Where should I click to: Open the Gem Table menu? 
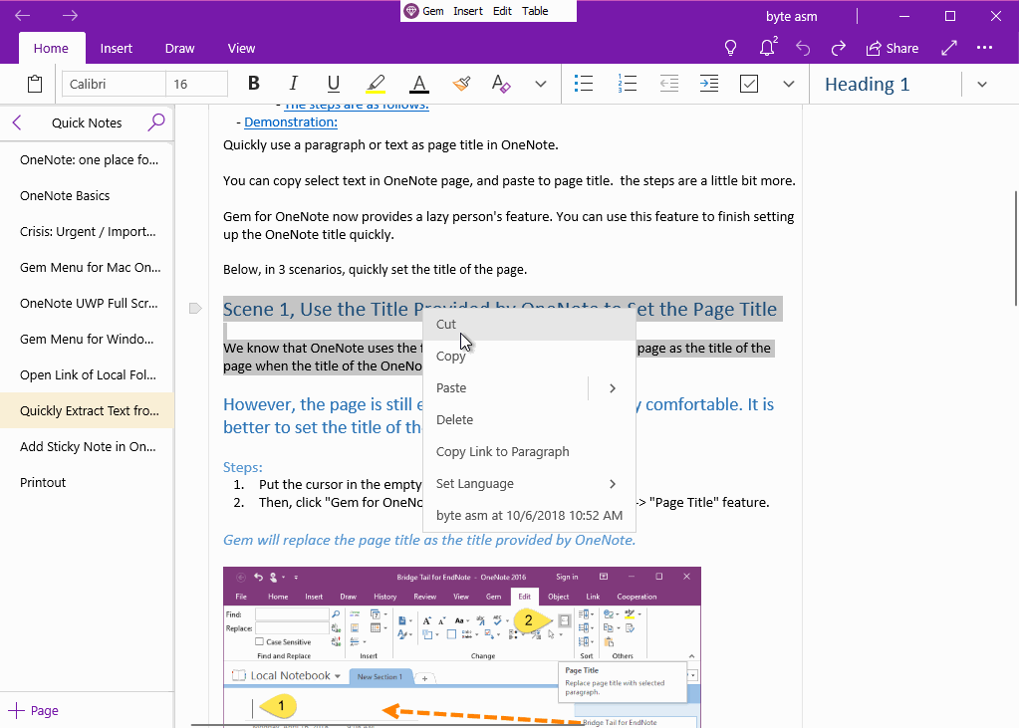coord(535,11)
